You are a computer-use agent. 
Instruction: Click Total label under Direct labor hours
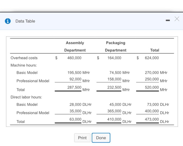pyautogui.click(x=21, y=122)
